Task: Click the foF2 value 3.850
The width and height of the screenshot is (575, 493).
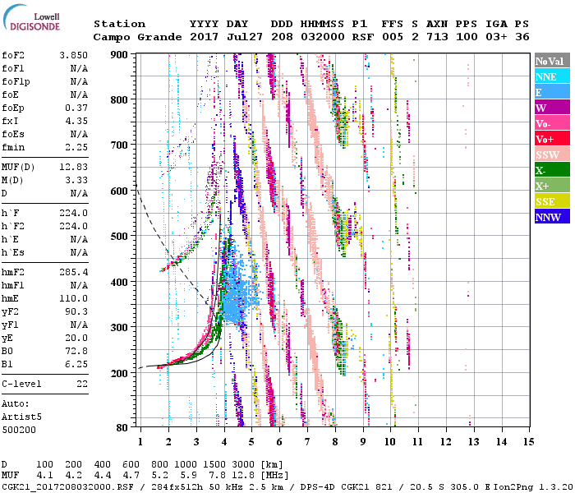Action: tap(74, 55)
